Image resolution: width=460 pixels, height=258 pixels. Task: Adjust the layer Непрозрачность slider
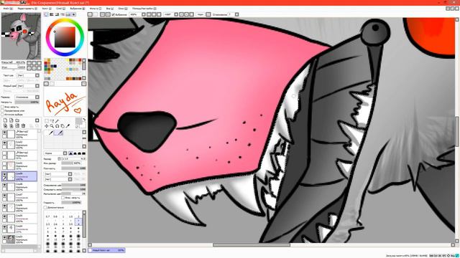[27, 102]
